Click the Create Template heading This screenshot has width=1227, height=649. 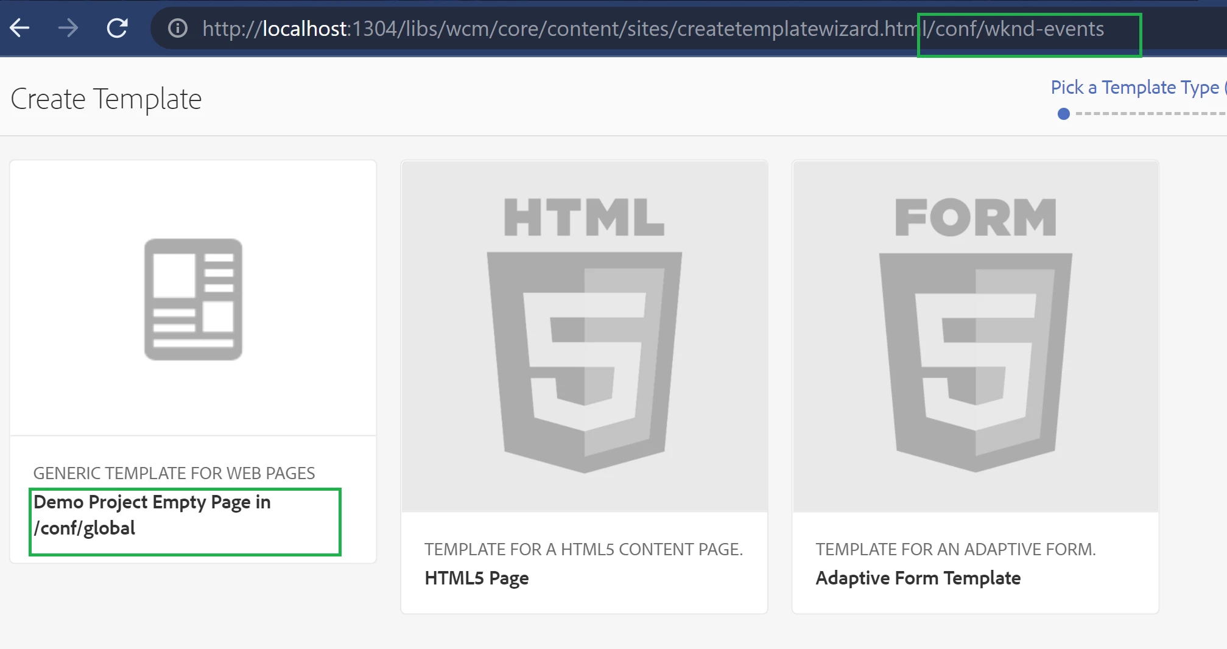click(x=106, y=99)
